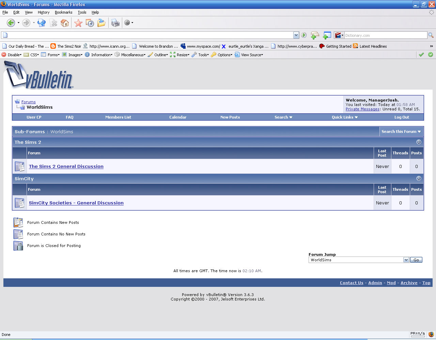Click the Downloads folder icon in toolbar

point(102,23)
